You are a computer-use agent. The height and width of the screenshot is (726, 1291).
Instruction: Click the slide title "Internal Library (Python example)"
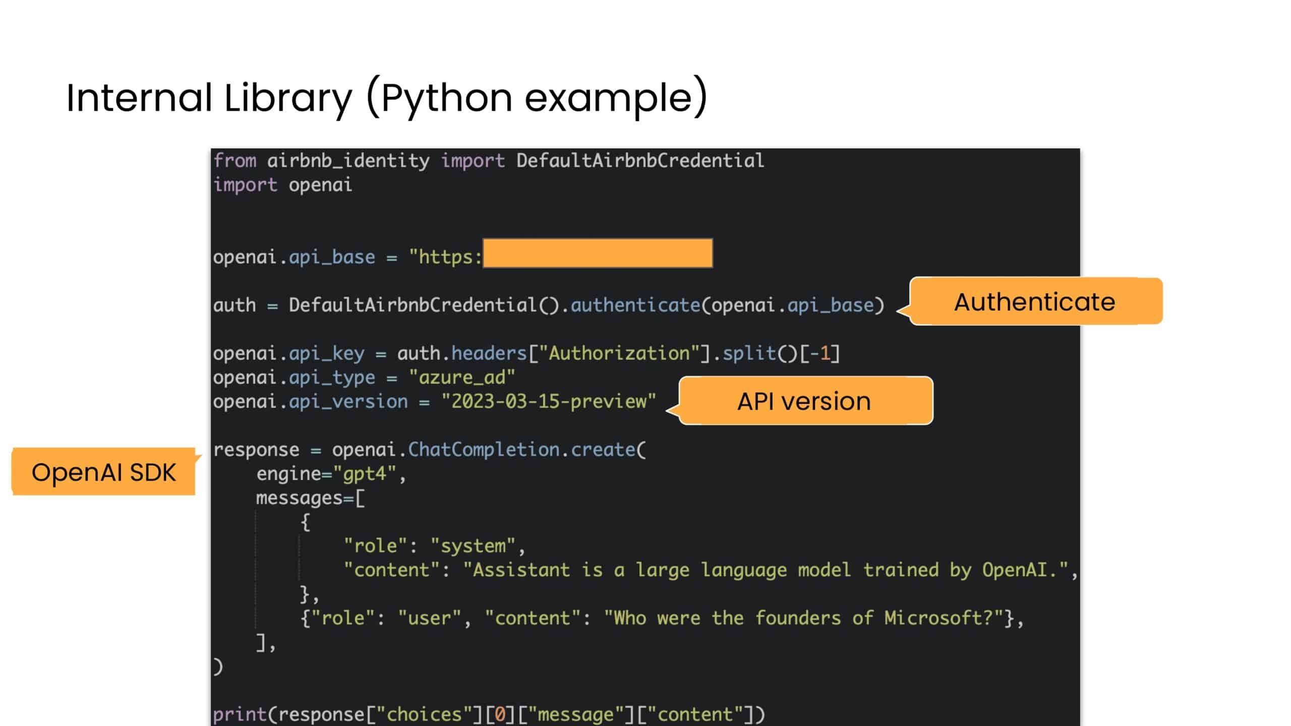(x=387, y=97)
